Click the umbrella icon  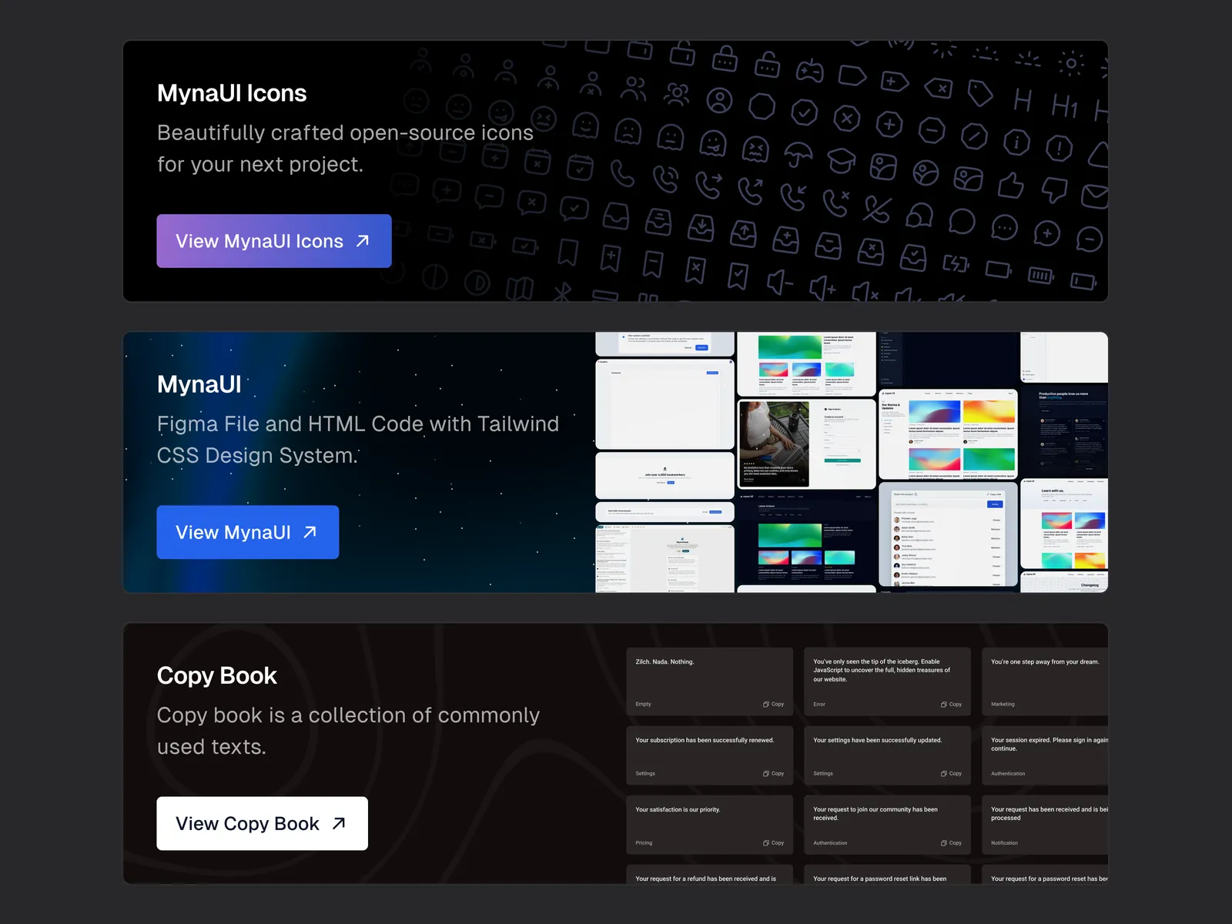click(x=798, y=155)
